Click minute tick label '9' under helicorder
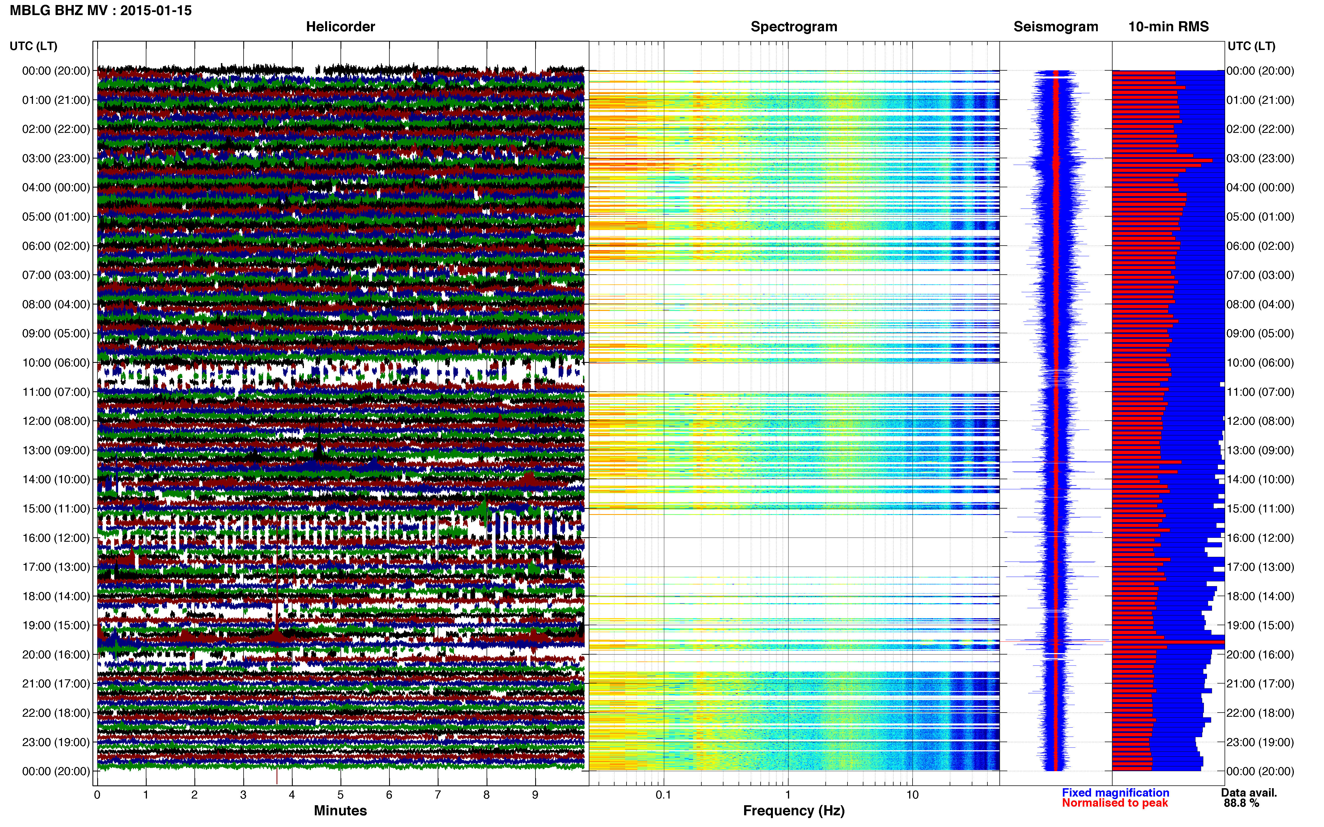Viewport: 1324px width, 827px height. pos(535,795)
